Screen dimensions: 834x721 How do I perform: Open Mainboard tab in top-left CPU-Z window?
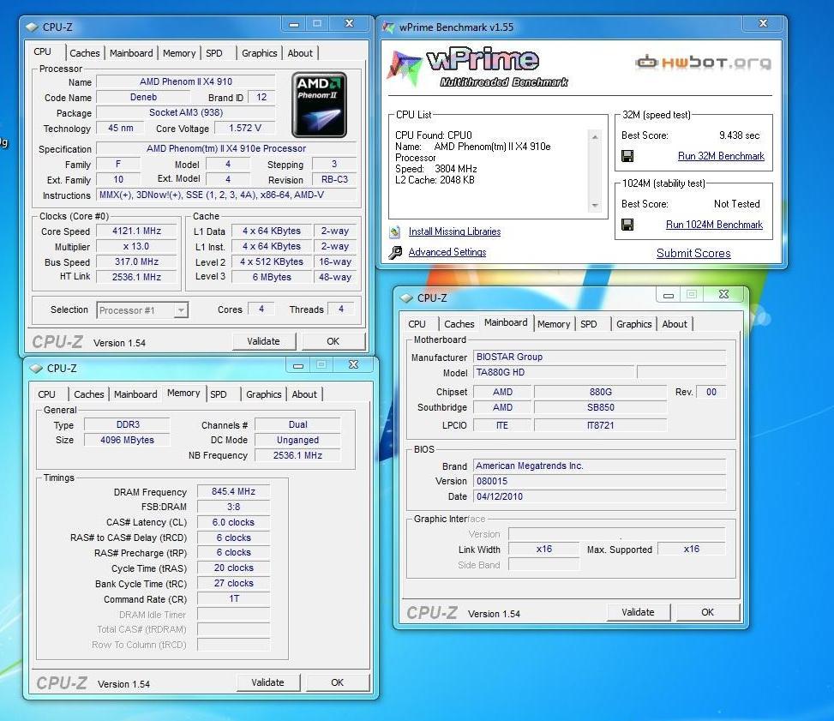[x=131, y=53]
